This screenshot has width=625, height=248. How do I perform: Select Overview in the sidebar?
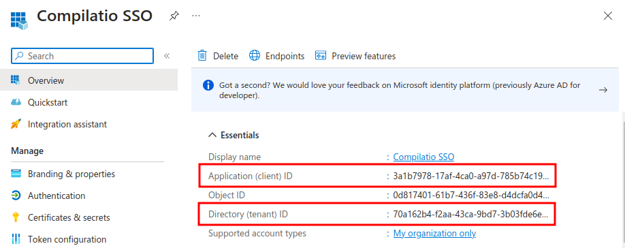coord(89,80)
